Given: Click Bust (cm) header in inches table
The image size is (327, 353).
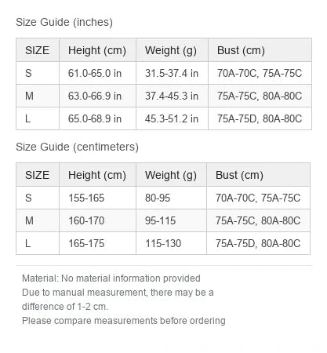Looking at the screenshot, I should tap(260, 50).
